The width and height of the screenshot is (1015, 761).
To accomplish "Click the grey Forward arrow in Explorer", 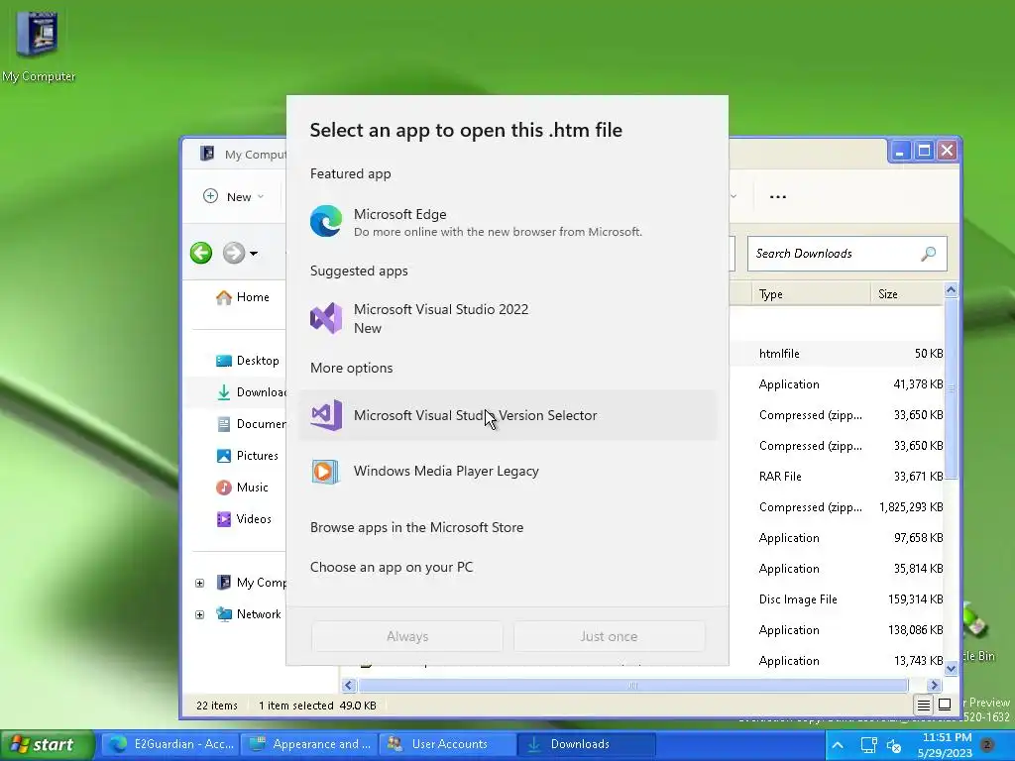I will coord(234,253).
